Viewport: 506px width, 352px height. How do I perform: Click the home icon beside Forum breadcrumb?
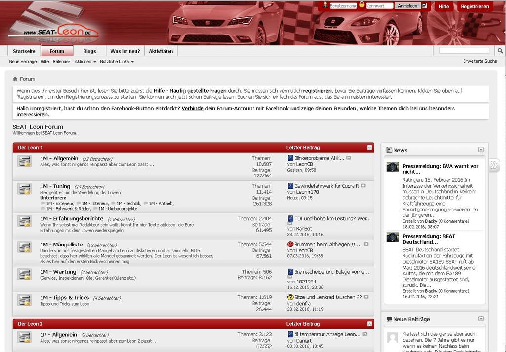pyautogui.click(x=15, y=79)
